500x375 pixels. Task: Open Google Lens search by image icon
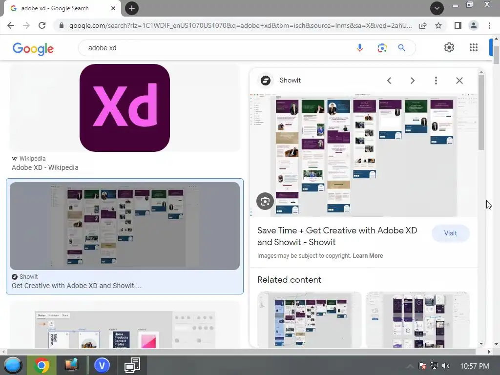[x=382, y=48]
